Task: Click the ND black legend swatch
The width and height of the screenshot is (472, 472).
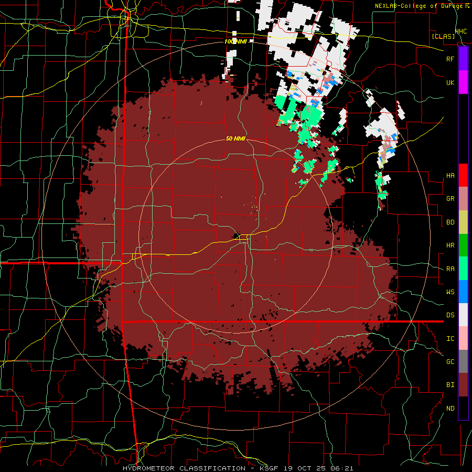Action: coord(463,408)
